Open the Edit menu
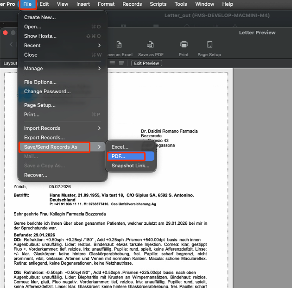This screenshot has width=292, height=288. [44, 4]
